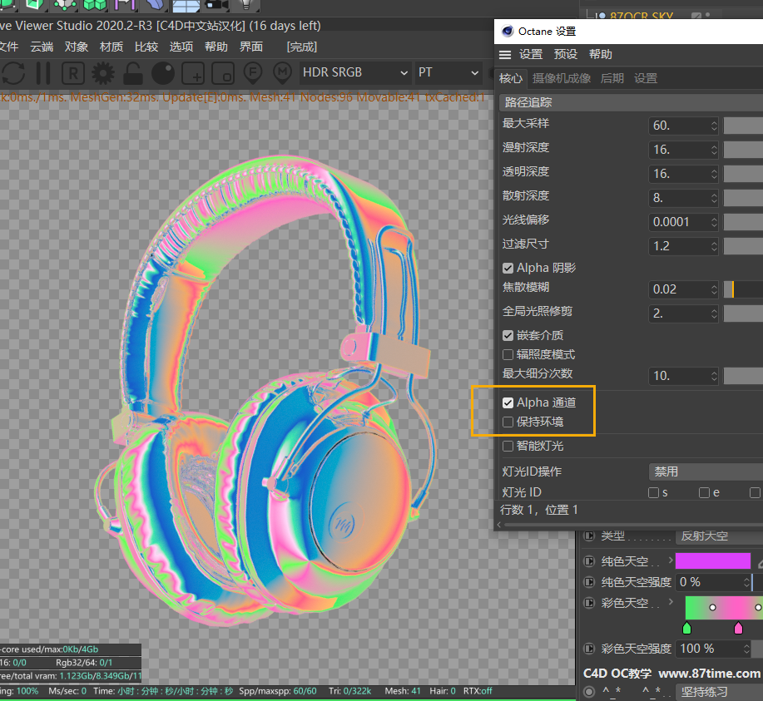Viewport: 763px width, 701px height.
Task: Open the 路径追踪 kernel type dropdown
Action: (x=632, y=102)
